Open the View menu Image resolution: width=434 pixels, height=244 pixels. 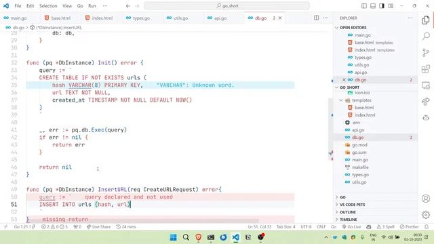coord(67,6)
